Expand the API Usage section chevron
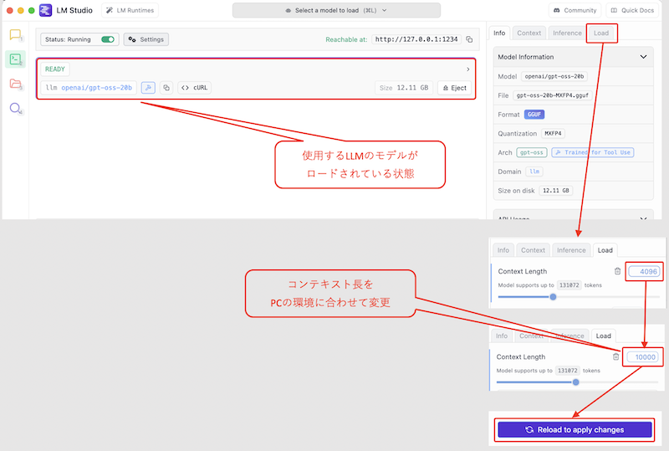Viewport: 669px width, 451px height. tap(643, 218)
